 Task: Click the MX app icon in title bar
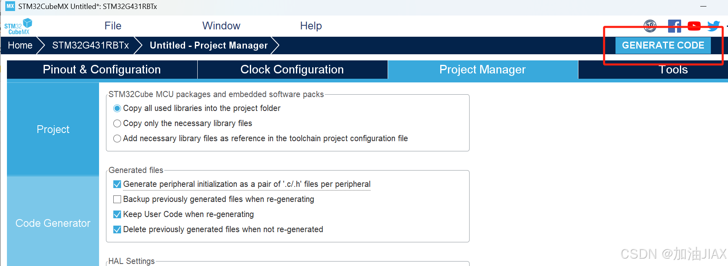pyautogui.click(x=10, y=6)
